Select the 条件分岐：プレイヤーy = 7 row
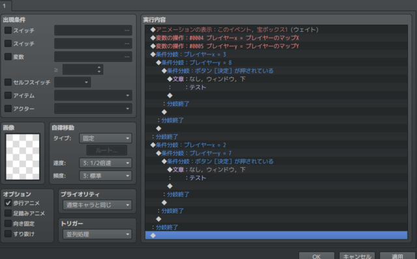This screenshot has width=417, height=259. coord(276,153)
